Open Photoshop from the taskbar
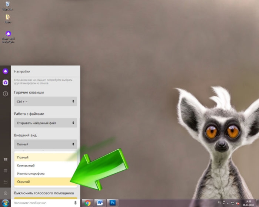This screenshot has width=259, height=207. (x=113, y=203)
